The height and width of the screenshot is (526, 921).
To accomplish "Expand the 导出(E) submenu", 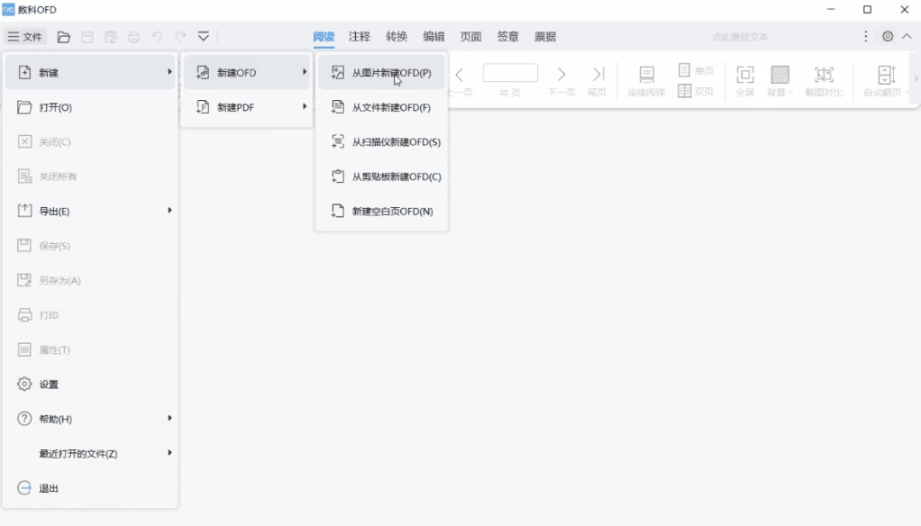I will pos(90,212).
